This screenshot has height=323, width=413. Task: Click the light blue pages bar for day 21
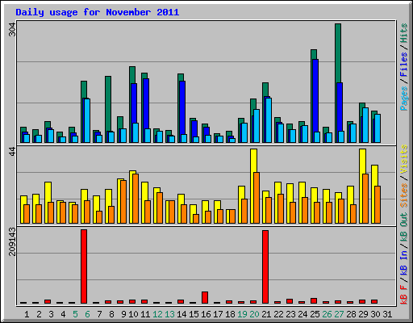(x=269, y=120)
